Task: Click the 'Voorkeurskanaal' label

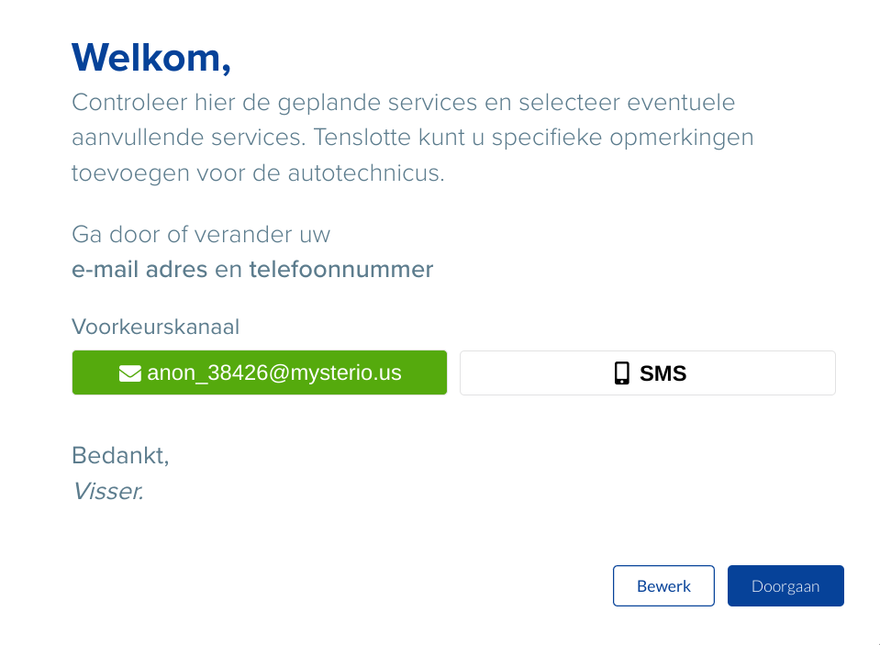Action: [155, 327]
